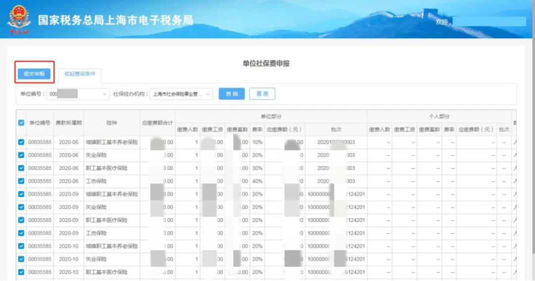Click 批次 header under 个人部分
535x281 pixels.
pos(504,129)
